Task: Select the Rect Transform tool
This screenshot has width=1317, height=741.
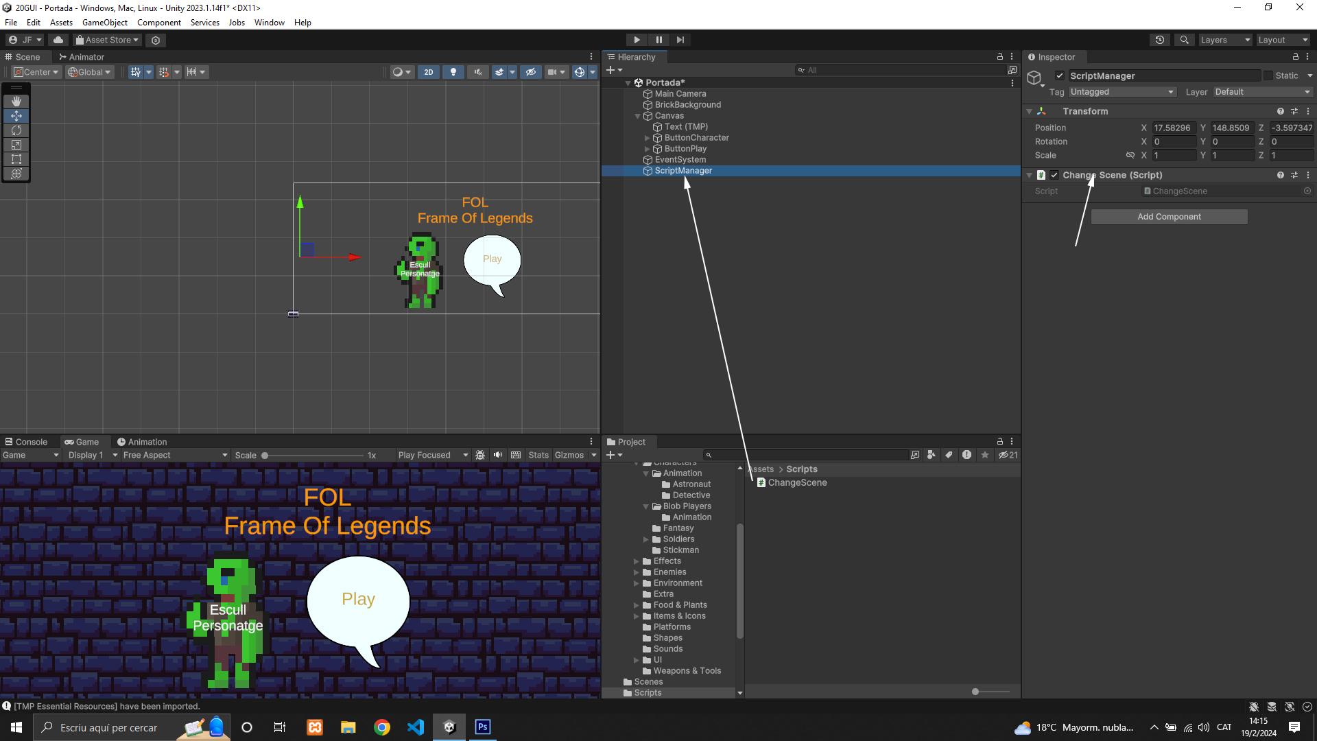Action: [16, 159]
